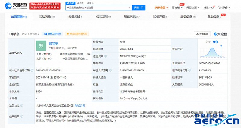The width and height of the screenshot is (241, 128).
Task: Click the 导出数据 export button
Action: click(202, 34)
